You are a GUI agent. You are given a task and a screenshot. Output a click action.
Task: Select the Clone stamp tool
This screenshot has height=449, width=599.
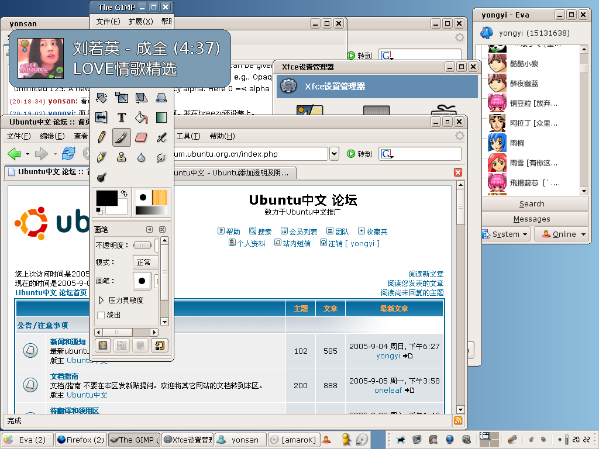pos(122,157)
